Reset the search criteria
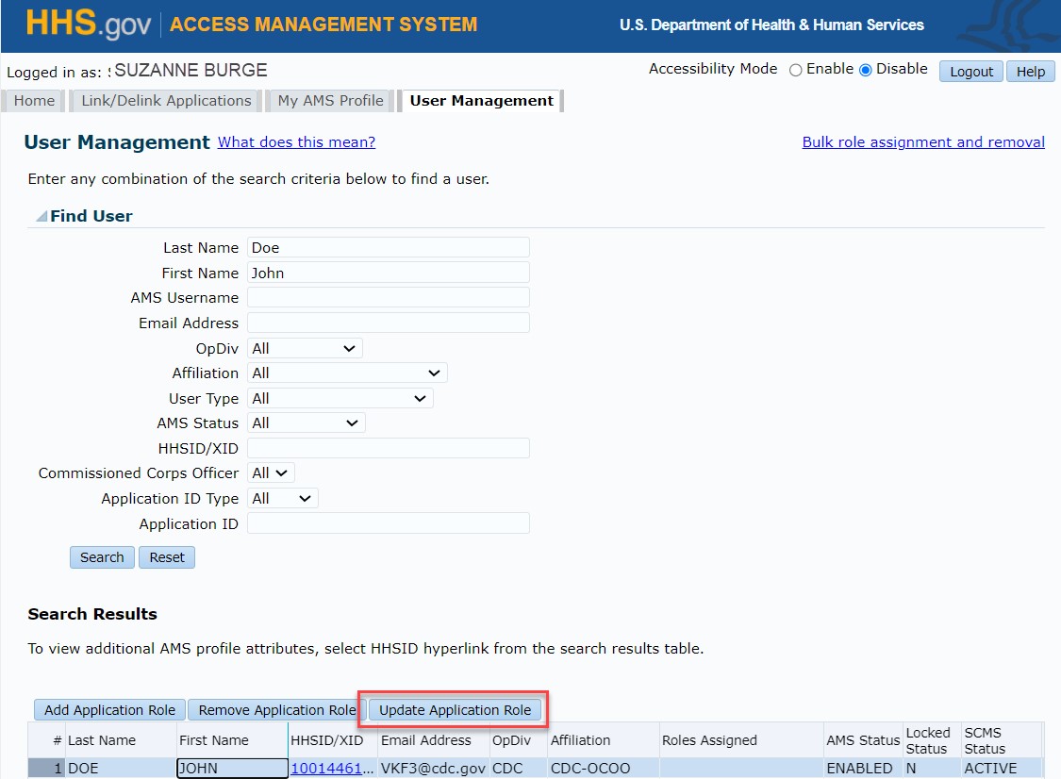The image size is (1061, 779). click(x=167, y=557)
